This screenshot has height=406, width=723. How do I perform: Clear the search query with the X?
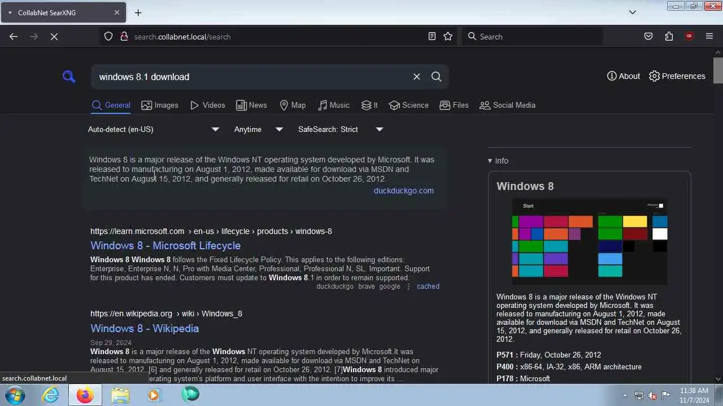416,77
